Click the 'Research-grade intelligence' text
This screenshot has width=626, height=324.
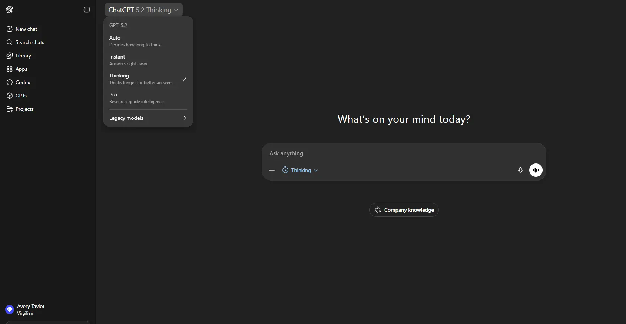pyautogui.click(x=136, y=102)
